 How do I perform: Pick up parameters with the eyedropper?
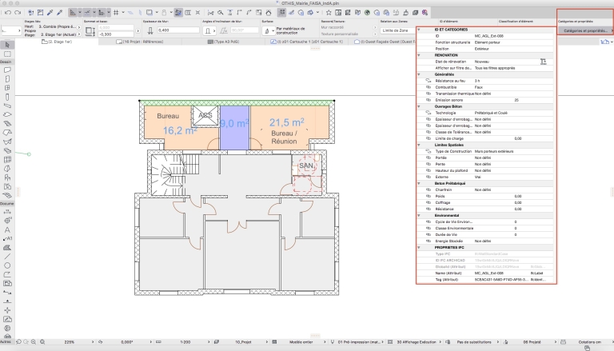(50, 13)
